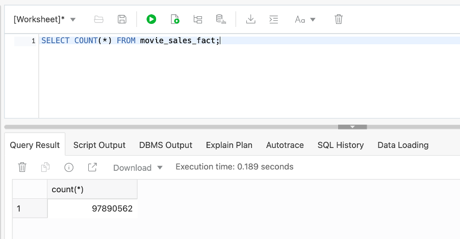Click the Save worksheet icon

tap(122, 19)
